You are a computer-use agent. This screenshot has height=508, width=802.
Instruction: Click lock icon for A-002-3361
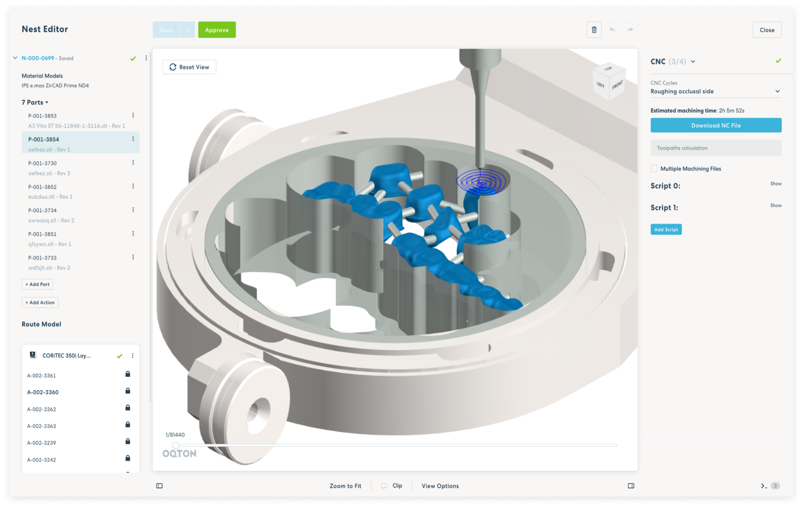(128, 374)
